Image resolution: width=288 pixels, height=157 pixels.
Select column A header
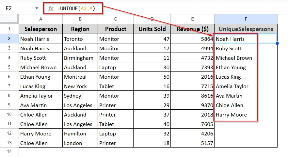pyautogui.click(x=40, y=19)
